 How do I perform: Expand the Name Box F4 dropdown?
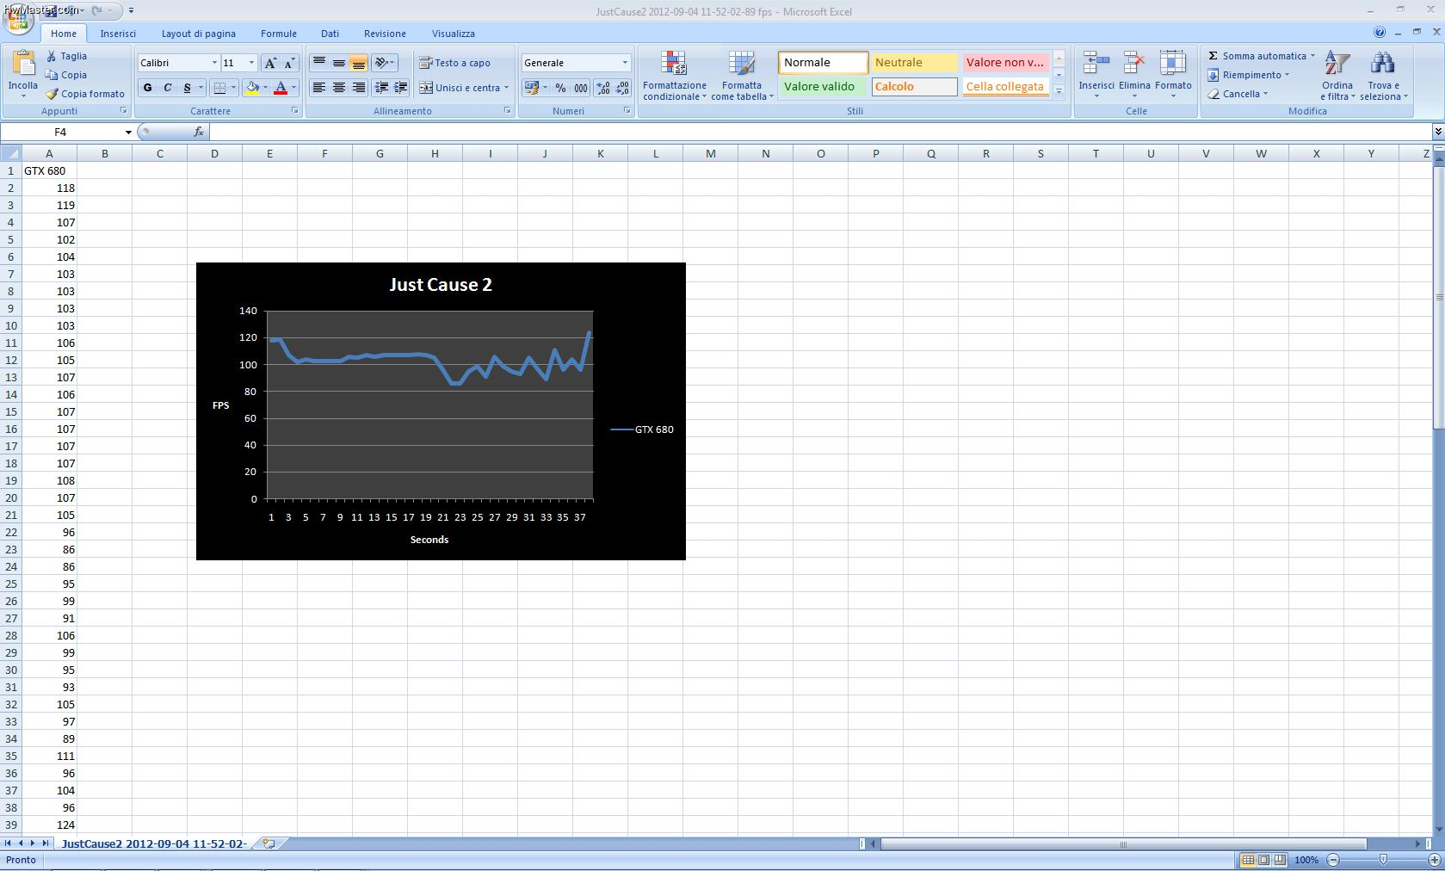(x=128, y=132)
